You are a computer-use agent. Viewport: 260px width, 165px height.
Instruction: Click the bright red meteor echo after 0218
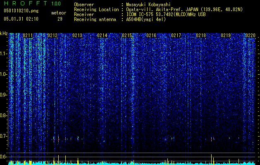[211, 139]
